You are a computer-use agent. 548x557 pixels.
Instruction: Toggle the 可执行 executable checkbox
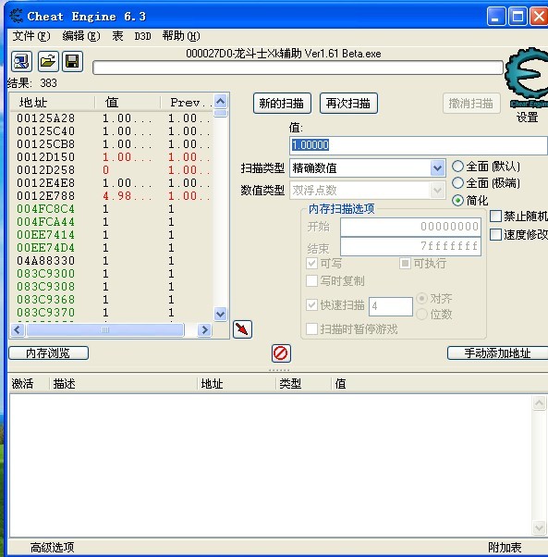[405, 263]
